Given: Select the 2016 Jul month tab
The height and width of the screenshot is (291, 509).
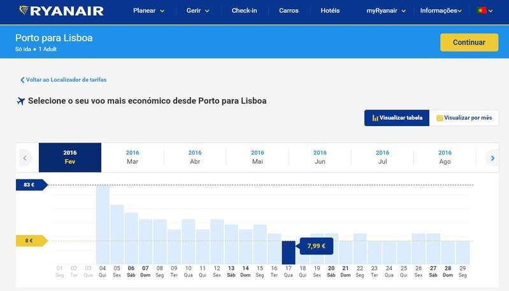Looking at the screenshot, I should tap(382, 157).
